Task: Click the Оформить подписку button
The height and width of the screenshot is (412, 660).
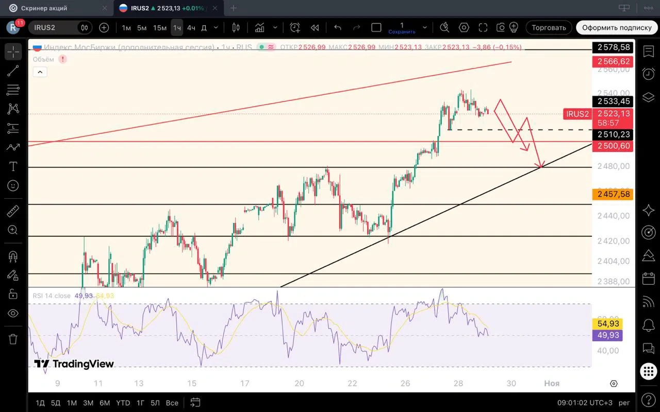Action: pos(617,27)
